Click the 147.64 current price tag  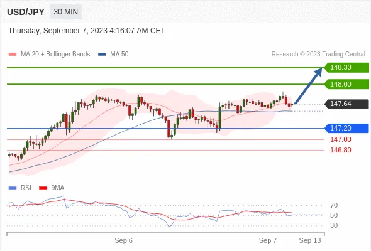(x=346, y=104)
